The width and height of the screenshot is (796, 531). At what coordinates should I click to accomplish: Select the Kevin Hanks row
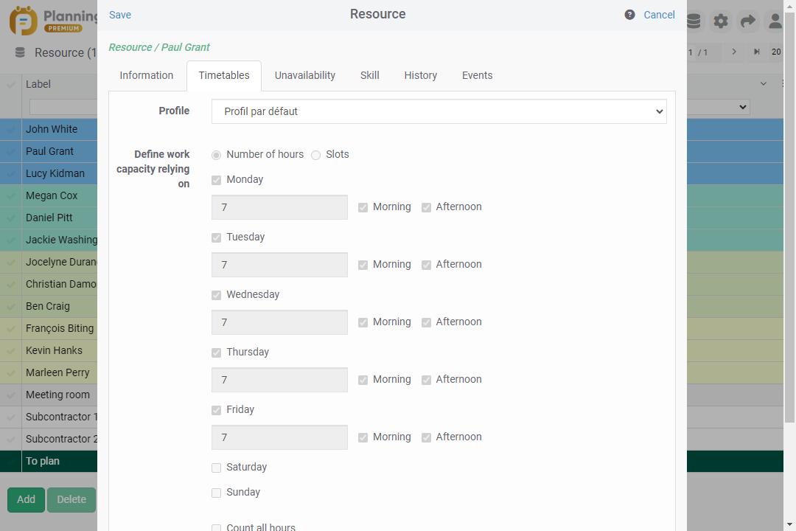49,350
